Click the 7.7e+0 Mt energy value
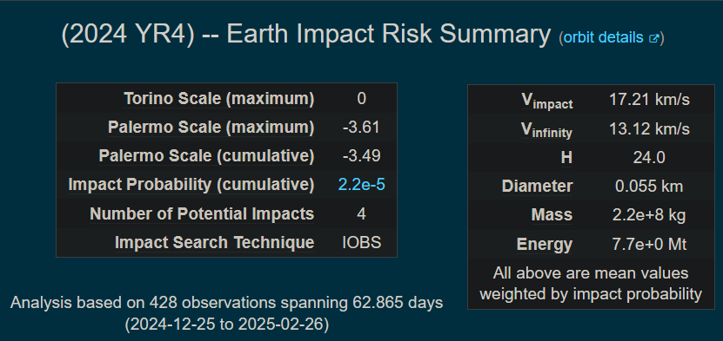This screenshot has height=341, width=723. (x=649, y=244)
